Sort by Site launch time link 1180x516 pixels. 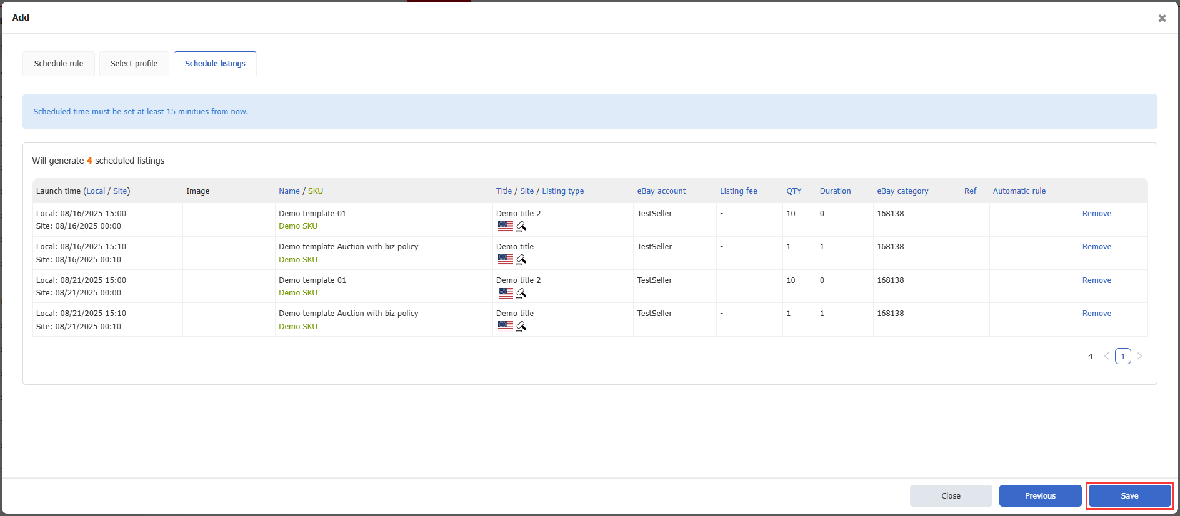click(120, 191)
